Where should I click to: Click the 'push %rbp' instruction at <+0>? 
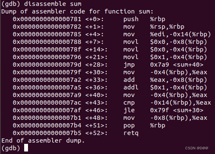144,19
